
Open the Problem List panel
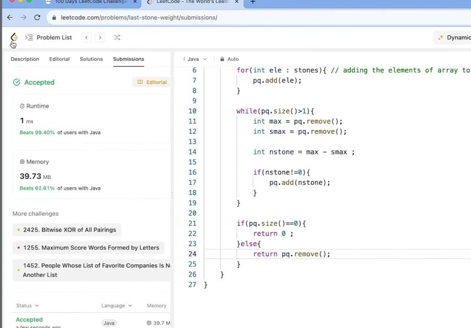click(49, 38)
